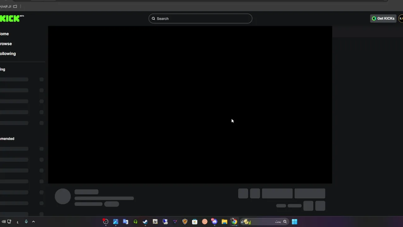Open the purple triangle app in taskbar
The height and width of the screenshot is (227, 403).
pyautogui.click(x=175, y=222)
